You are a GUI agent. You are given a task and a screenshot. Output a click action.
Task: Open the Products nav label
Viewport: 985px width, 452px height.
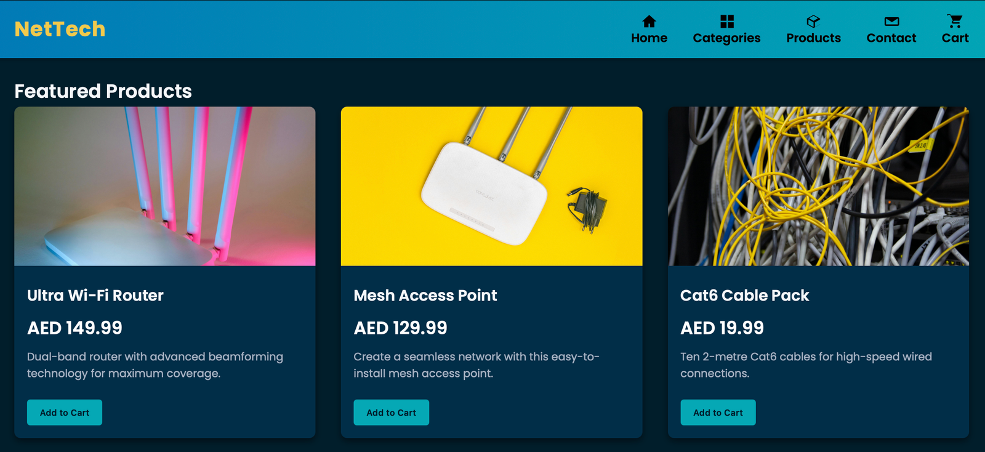[813, 38]
